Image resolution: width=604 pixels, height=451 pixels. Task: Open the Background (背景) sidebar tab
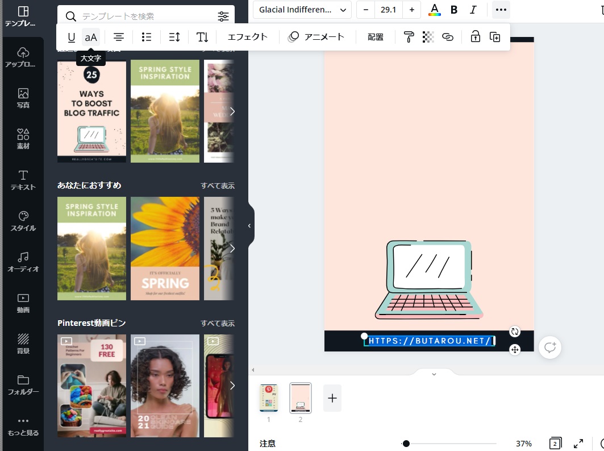(22, 344)
